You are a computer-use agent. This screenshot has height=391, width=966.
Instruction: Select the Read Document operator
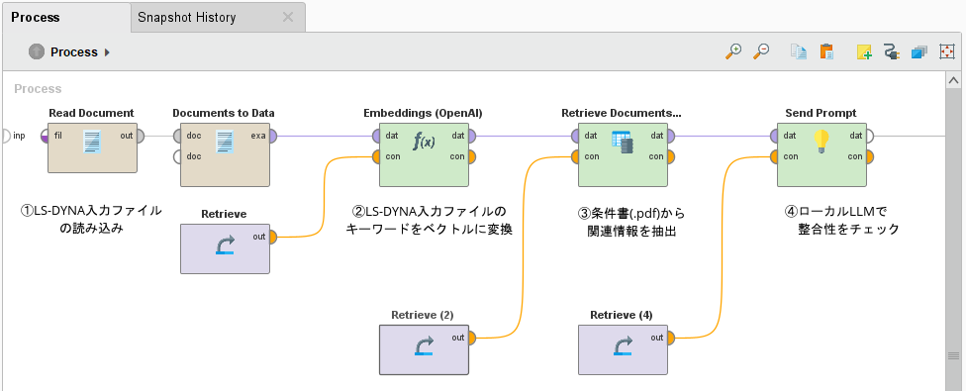point(92,147)
